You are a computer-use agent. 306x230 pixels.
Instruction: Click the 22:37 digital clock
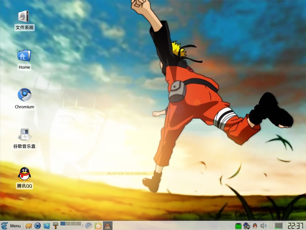(296, 226)
